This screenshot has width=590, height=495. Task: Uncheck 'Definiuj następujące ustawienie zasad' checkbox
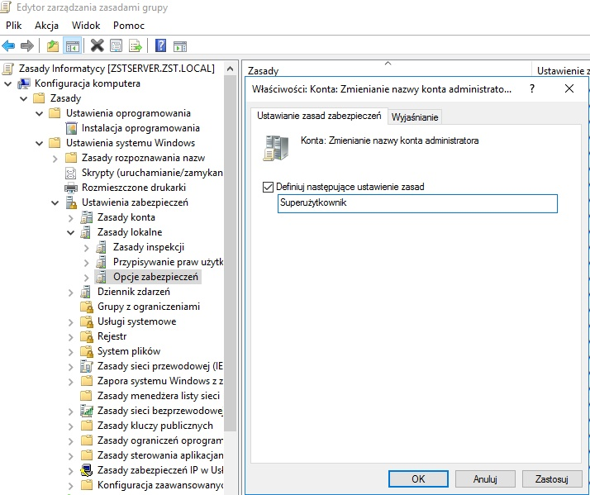tap(267, 187)
